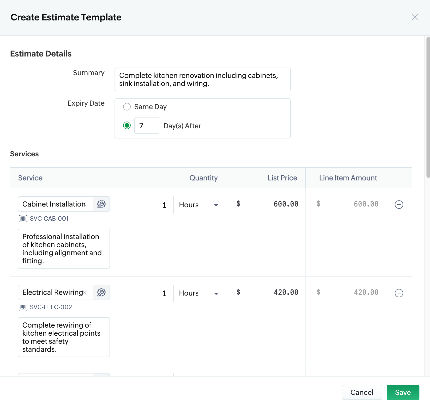Click the Summary text field

[x=202, y=79]
